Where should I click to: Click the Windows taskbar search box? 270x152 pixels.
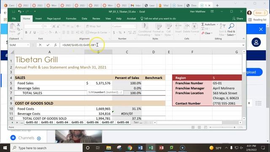tap(46, 148)
